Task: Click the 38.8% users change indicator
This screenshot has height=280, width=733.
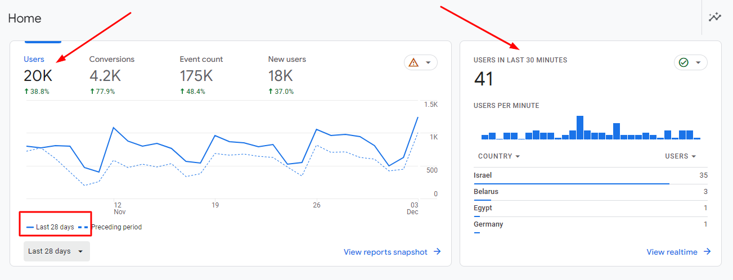Action: click(37, 91)
